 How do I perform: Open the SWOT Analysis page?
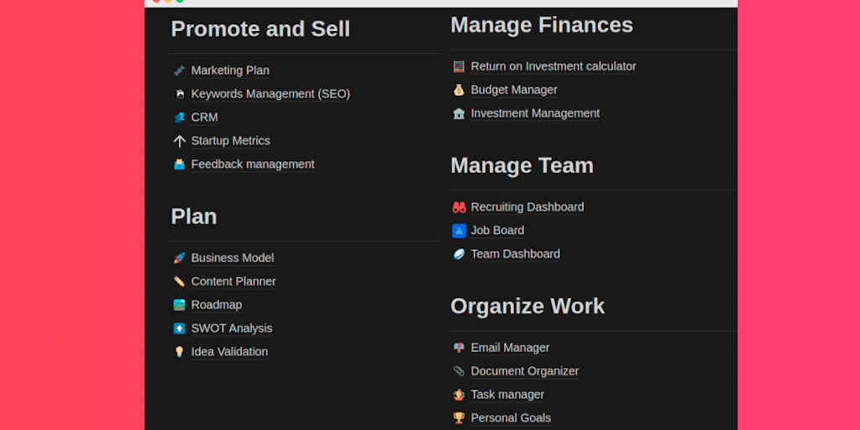(232, 328)
